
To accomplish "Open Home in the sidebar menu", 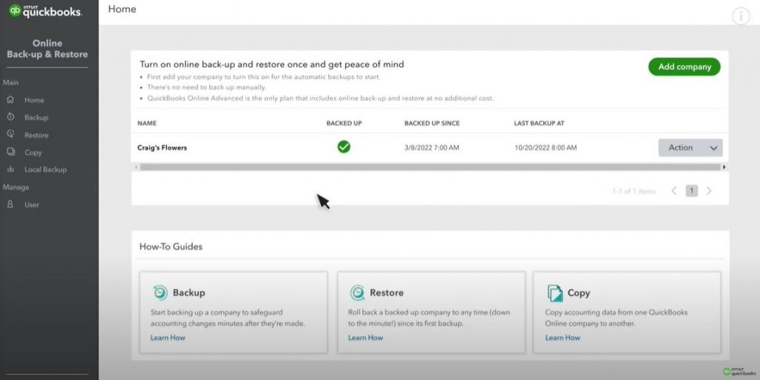I will point(34,100).
